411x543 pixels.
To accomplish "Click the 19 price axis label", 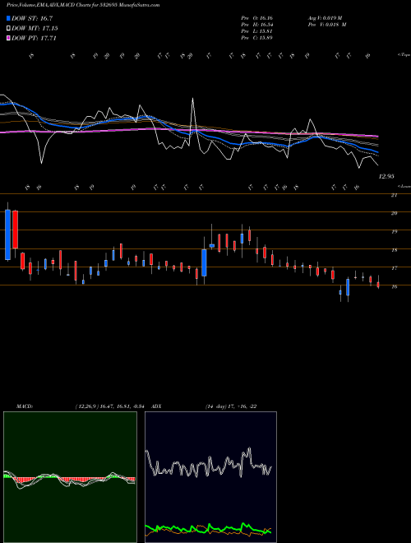I will pos(394,232).
